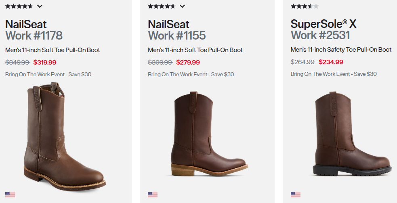View the #2531 boot image with black sole
The width and height of the screenshot is (397, 203).
352,134
